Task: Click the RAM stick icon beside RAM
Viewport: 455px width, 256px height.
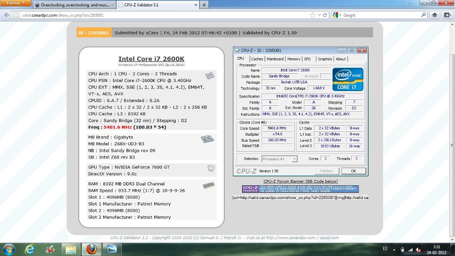Action: (x=209, y=185)
